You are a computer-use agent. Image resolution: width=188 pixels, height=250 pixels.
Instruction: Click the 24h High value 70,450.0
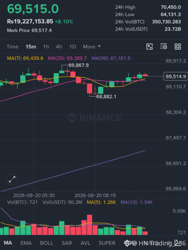[171, 7]
